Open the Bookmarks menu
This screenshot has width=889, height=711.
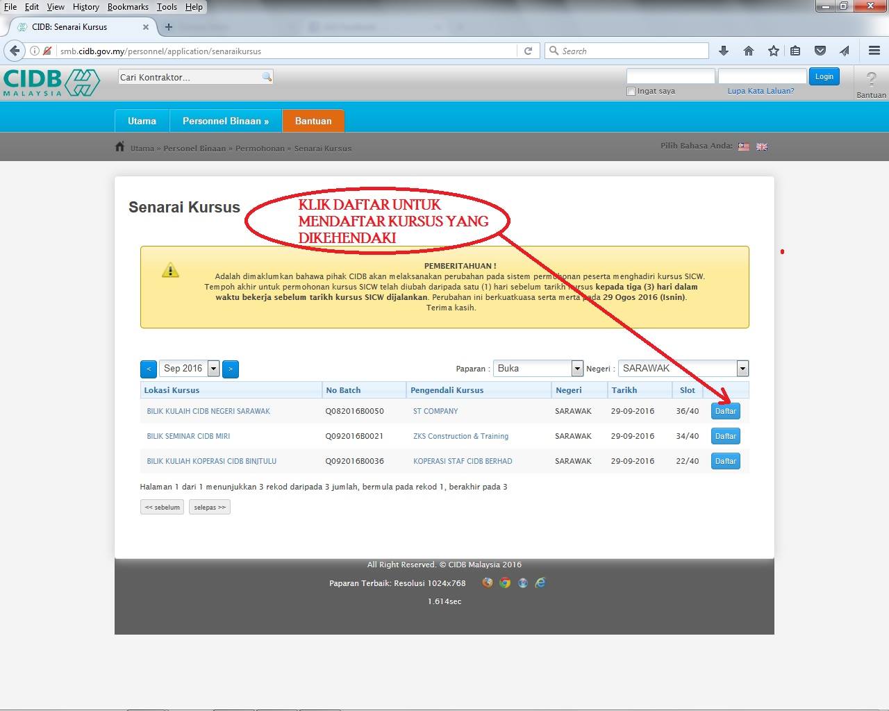pyautogui.click(x=128, y=7)
